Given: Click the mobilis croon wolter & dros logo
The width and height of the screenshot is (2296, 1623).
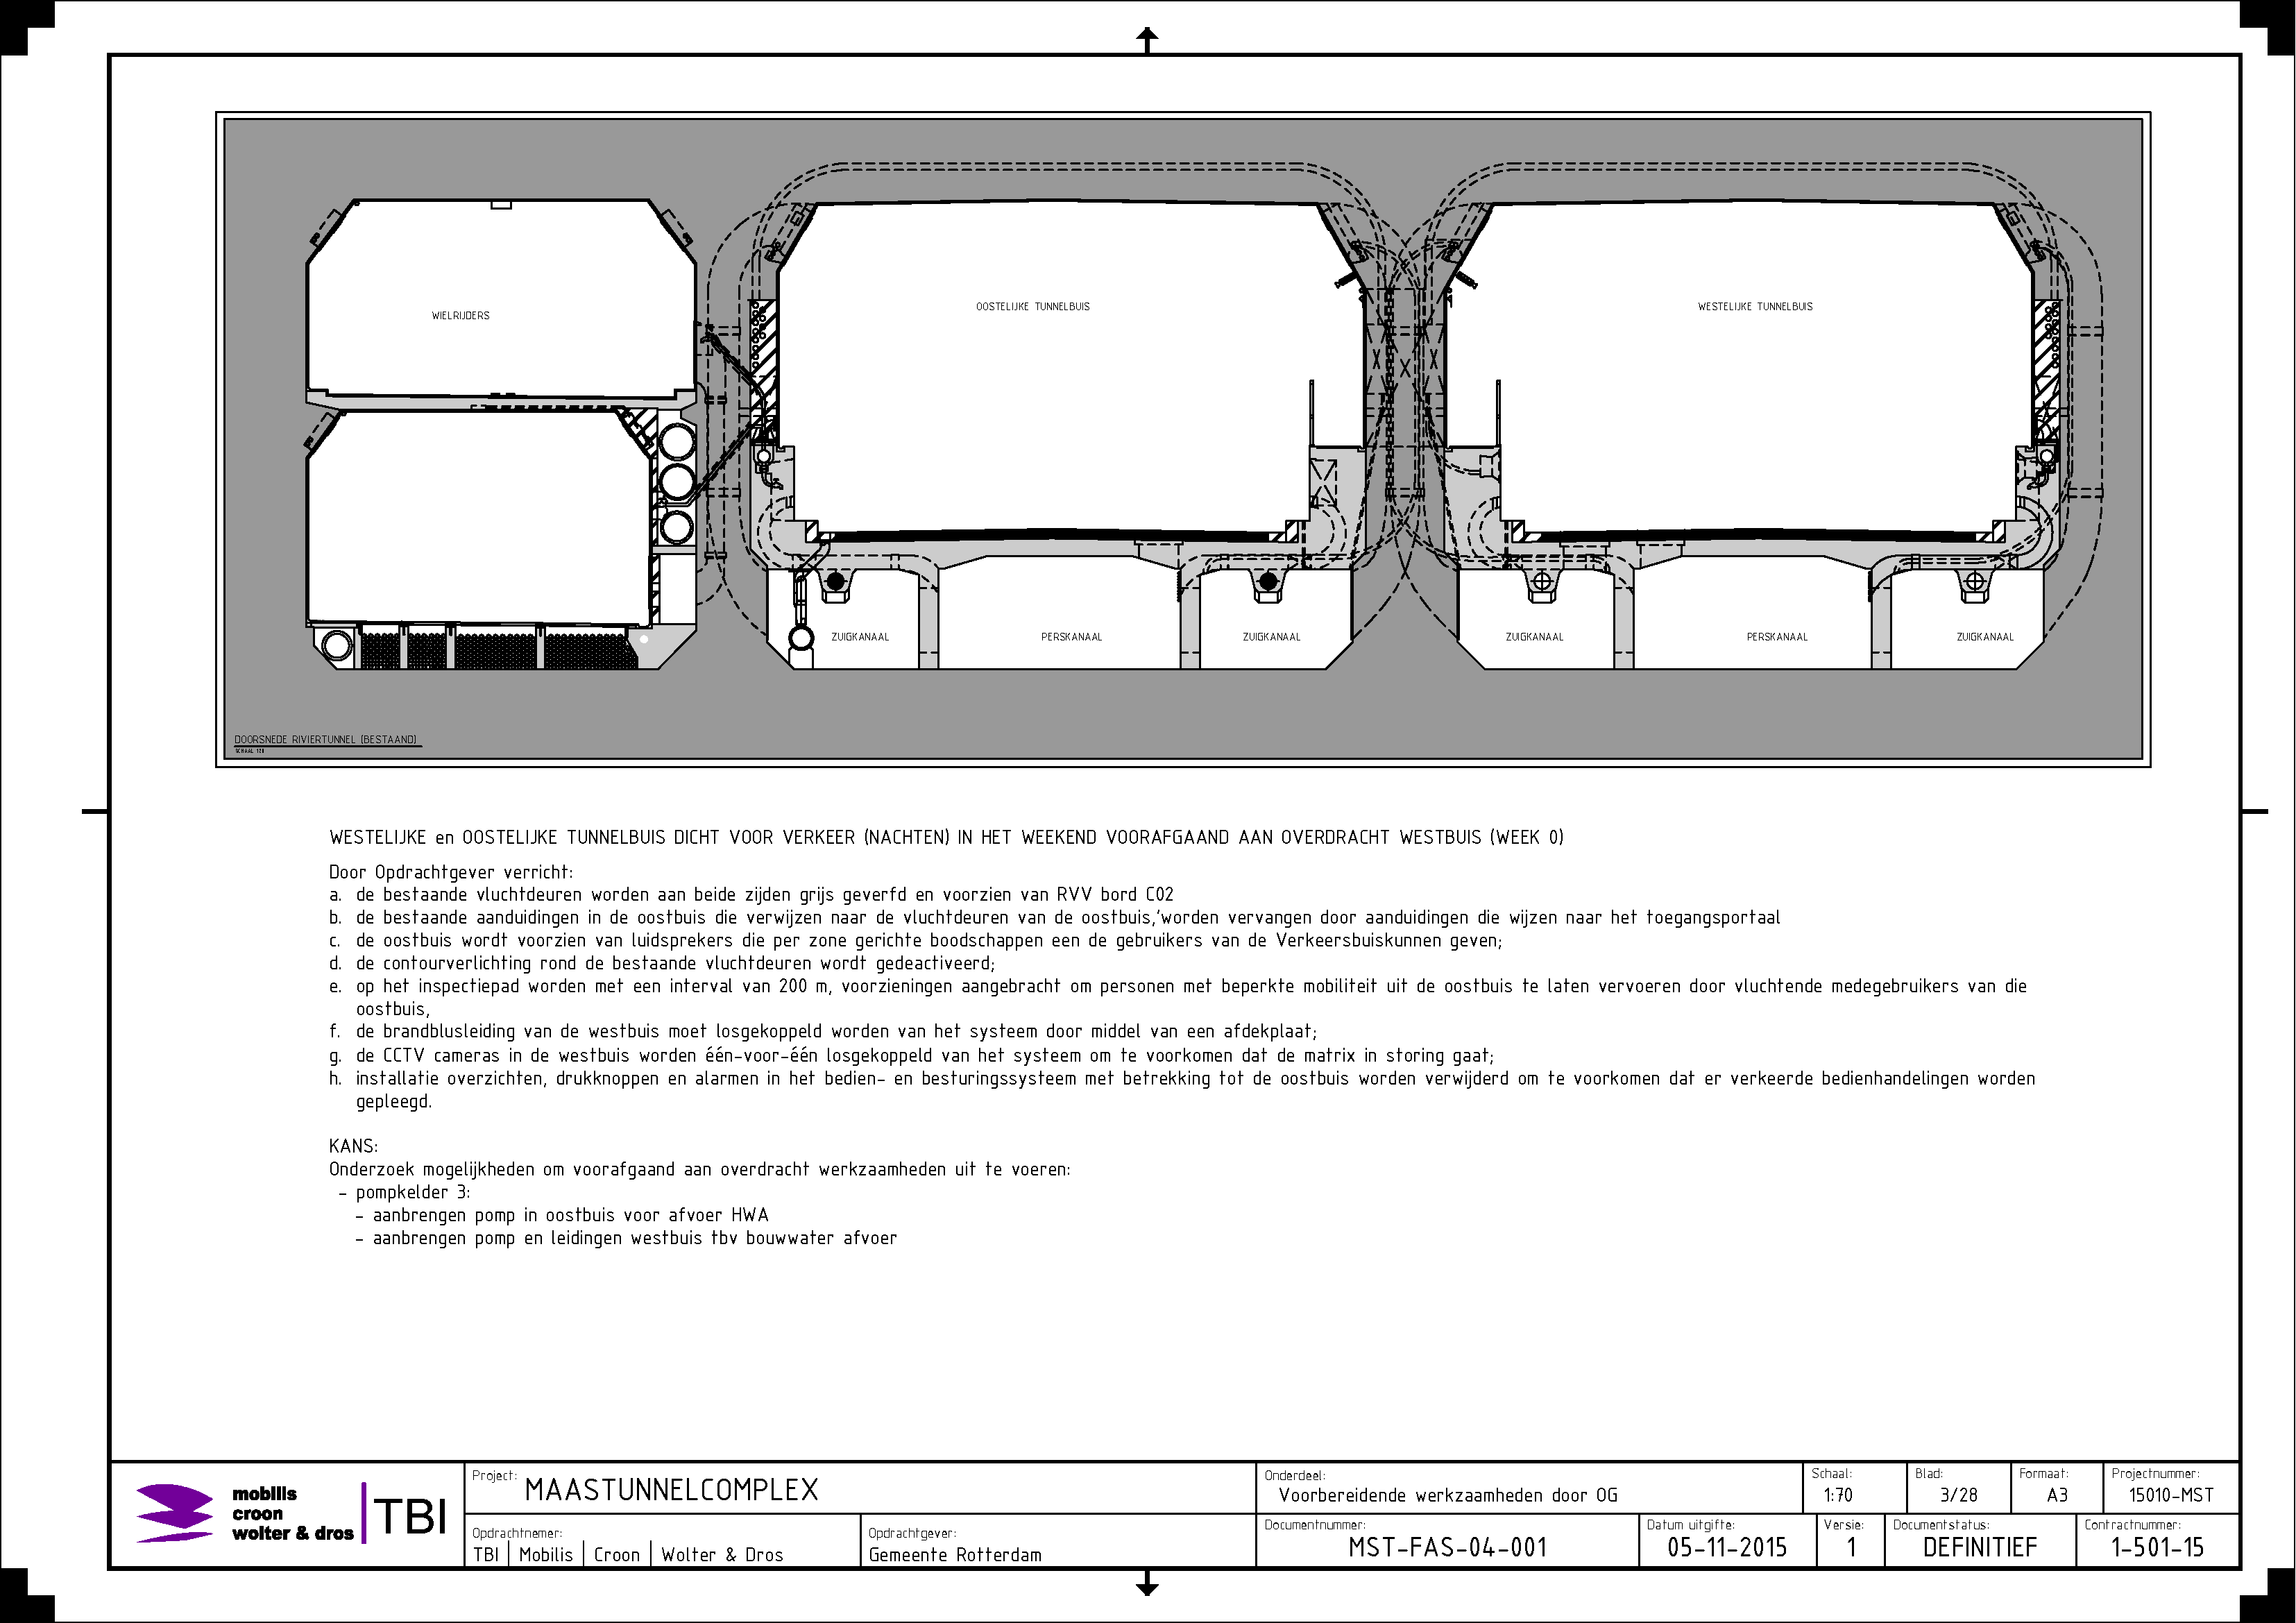Looking at the screenshot, I should click(x=245, y=1513).
